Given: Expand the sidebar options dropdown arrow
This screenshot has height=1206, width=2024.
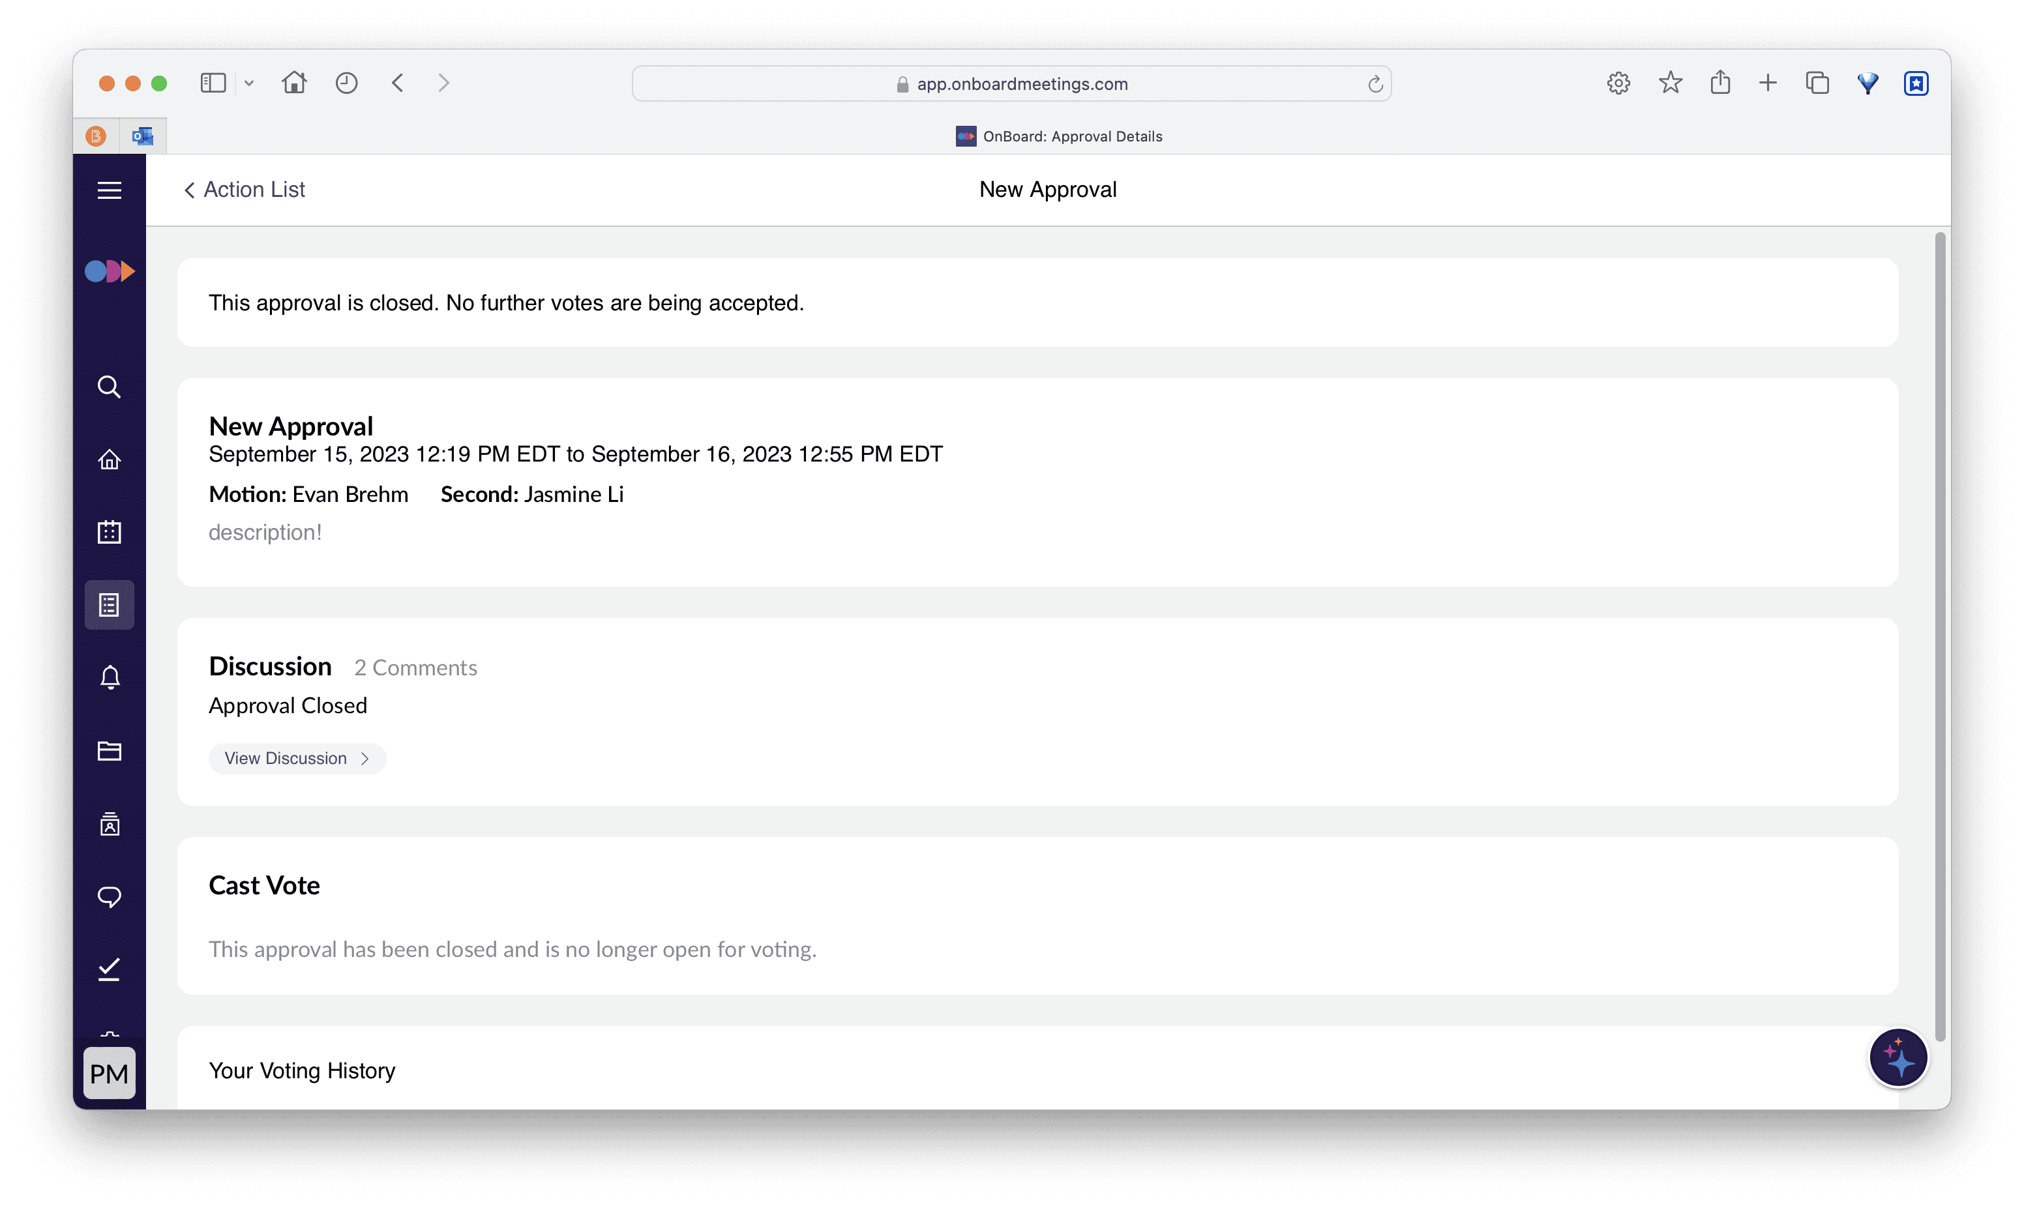Looking at the screenshot, I should [x=248, y=83].
